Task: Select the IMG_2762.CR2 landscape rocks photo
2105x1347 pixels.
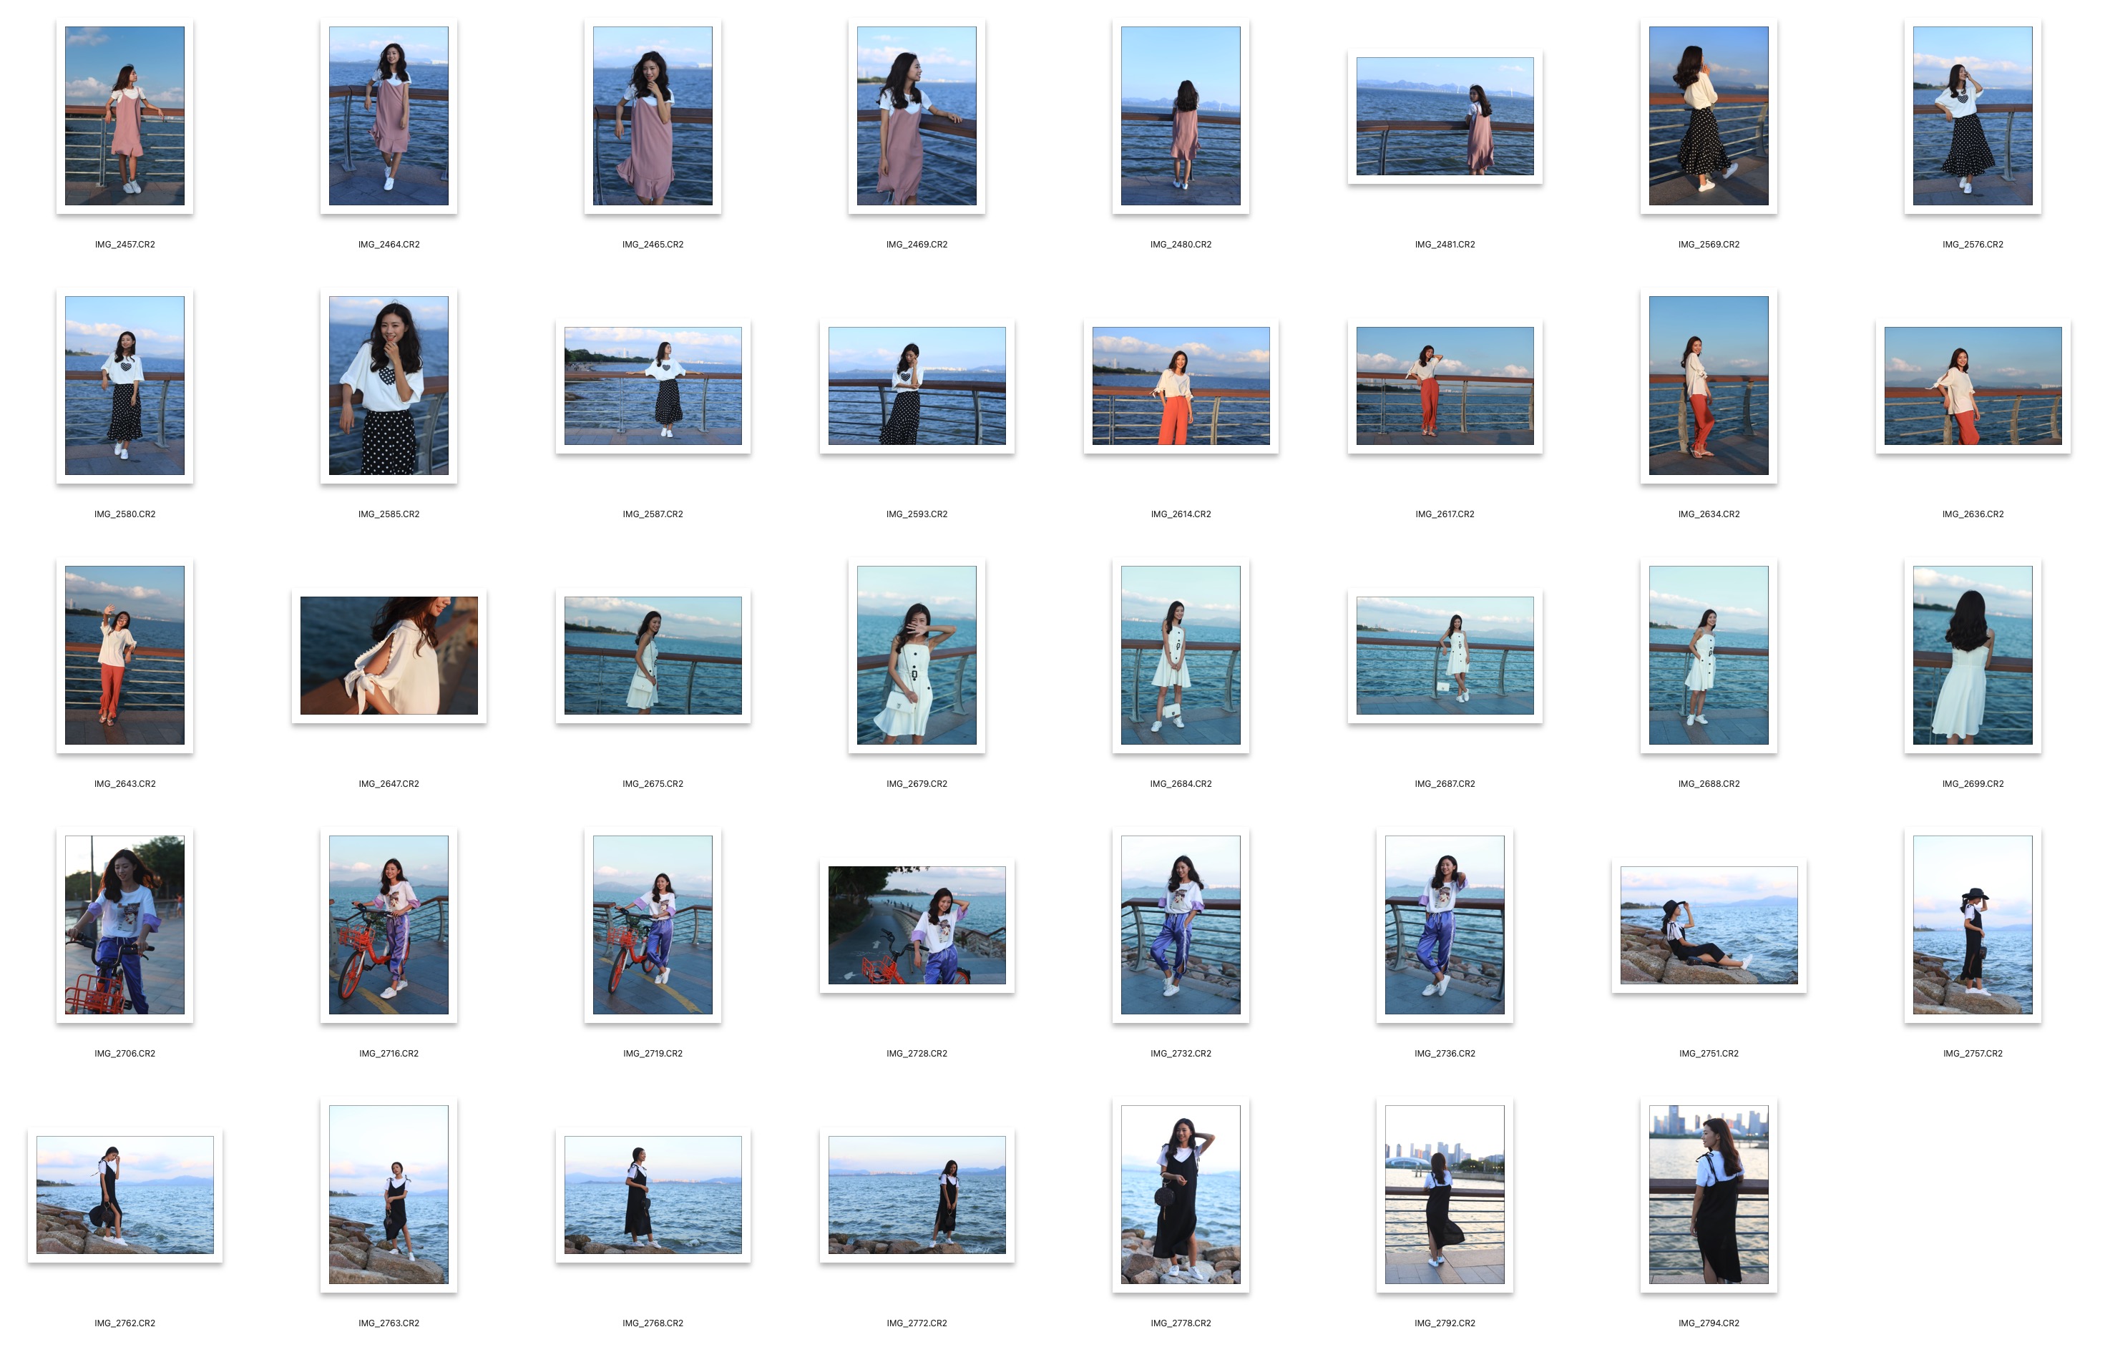Action: pos(124,1194)
